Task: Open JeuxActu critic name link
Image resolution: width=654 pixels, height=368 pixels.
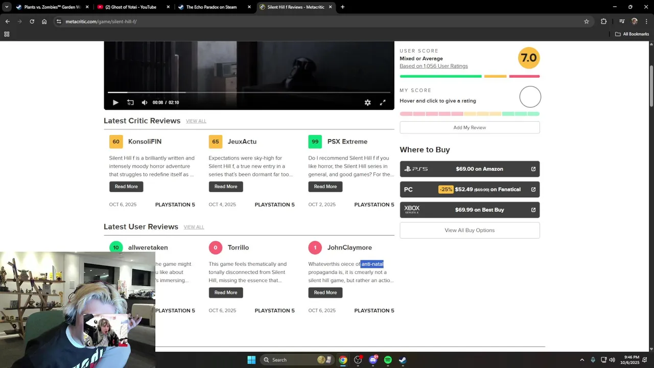Action: 242,142
